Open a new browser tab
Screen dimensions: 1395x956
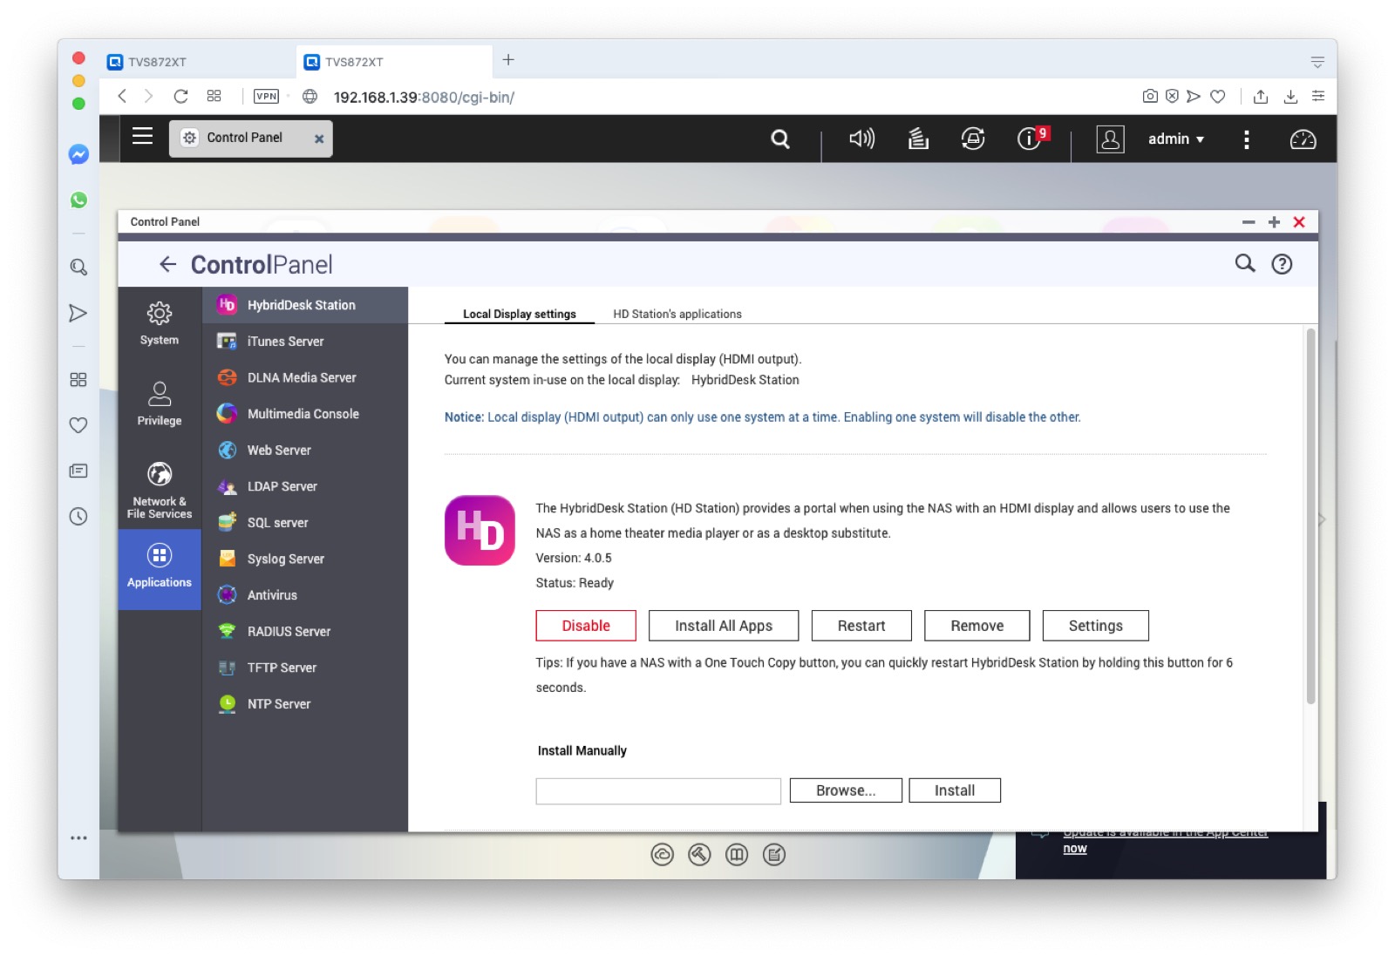[508, 60]
